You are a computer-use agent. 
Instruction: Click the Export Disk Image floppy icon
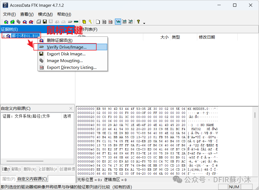[x=45, y=22]
